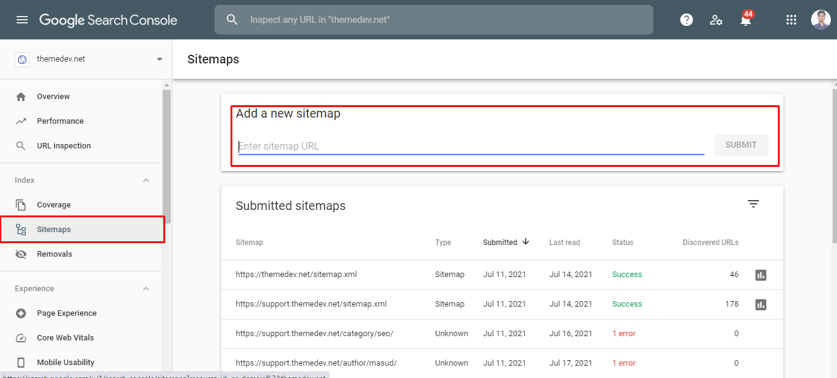Click the Overview home icon
This screenshot has height=378, width=837.
click(x=21, y=97)
